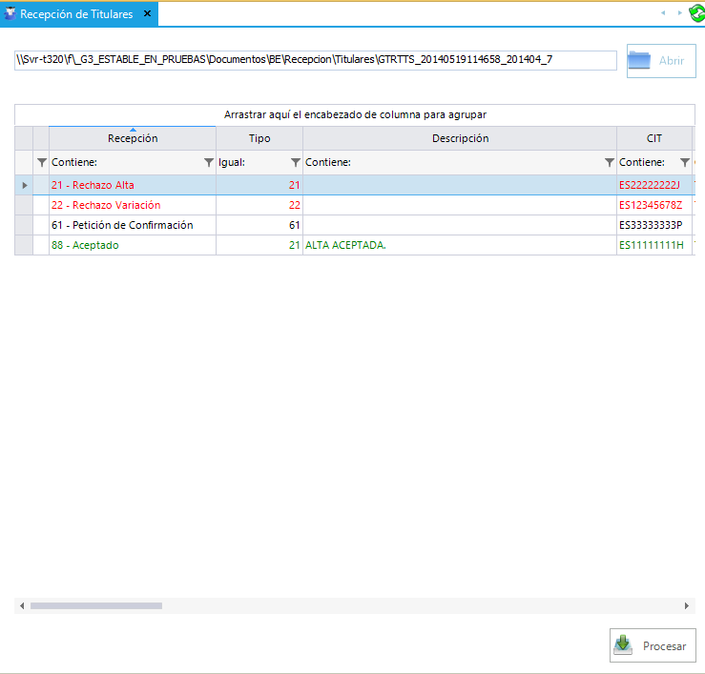705x674 pixels.
Task: Click Tipo cell 21 in Rechazo Alta row
Action: [x=259, y=185]
